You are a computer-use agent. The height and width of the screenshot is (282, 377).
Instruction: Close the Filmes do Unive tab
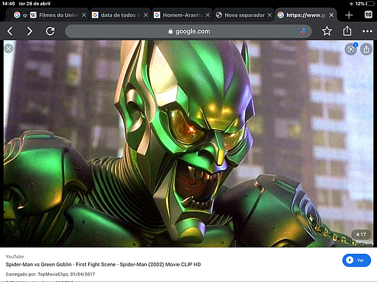coord(84,15)
